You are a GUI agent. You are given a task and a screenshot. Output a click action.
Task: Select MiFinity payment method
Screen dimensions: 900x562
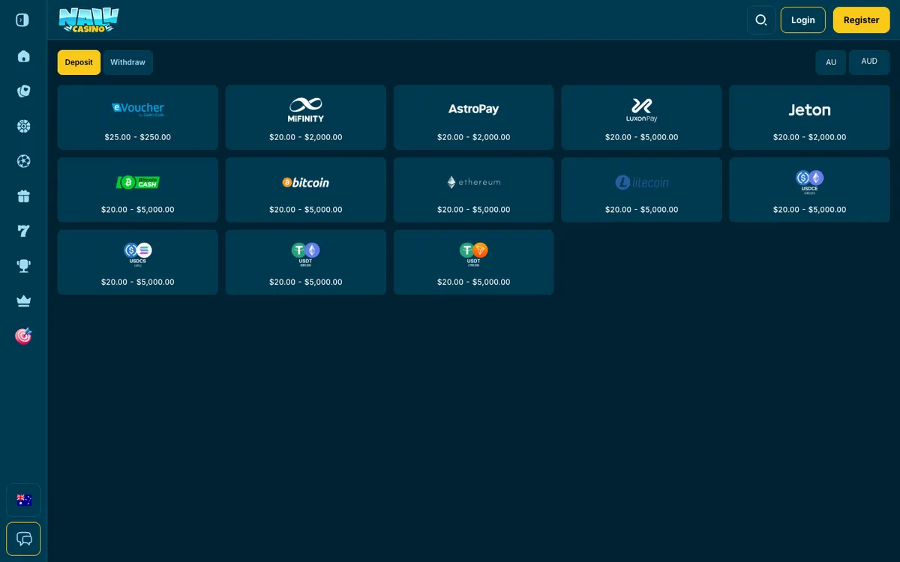click(x=306, y=117)
